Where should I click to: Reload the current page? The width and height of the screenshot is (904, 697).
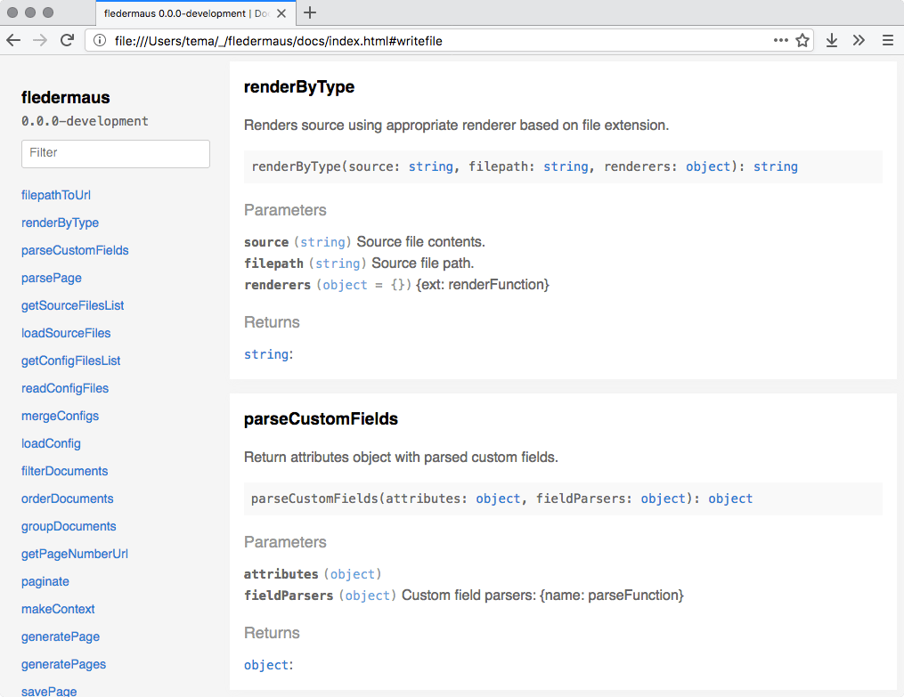[x=67, y=40]
